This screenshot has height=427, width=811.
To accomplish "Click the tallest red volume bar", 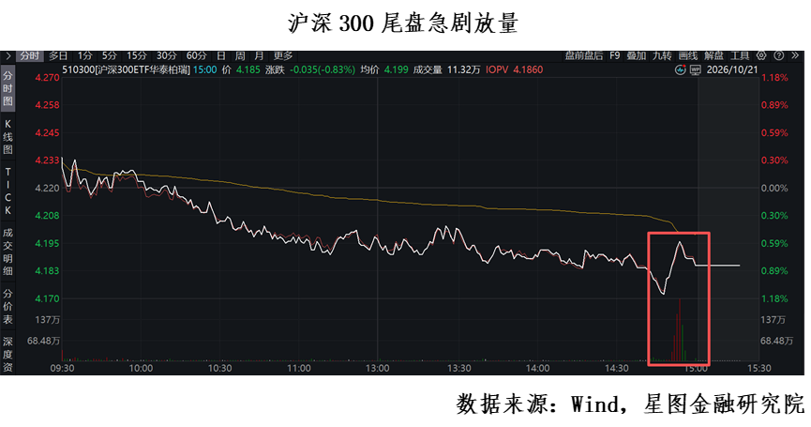I will (679, 329).
